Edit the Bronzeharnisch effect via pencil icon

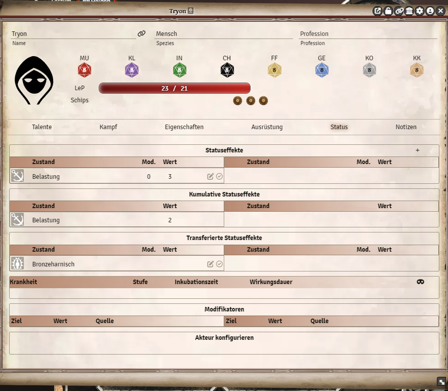pyautogui.click(x=210, y=263)
